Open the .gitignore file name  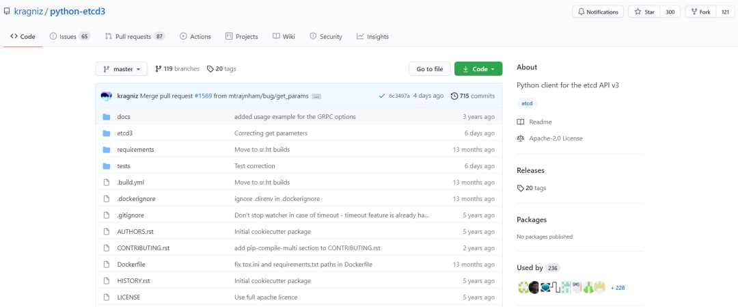pos(131,215)
